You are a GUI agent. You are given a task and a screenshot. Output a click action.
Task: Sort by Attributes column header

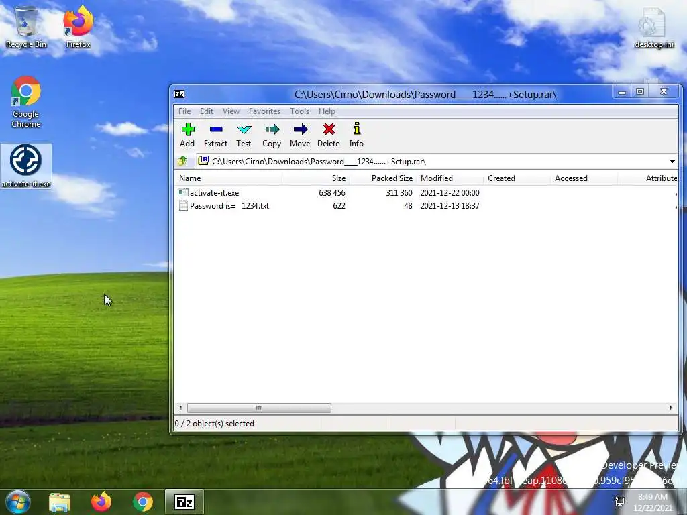647,178
